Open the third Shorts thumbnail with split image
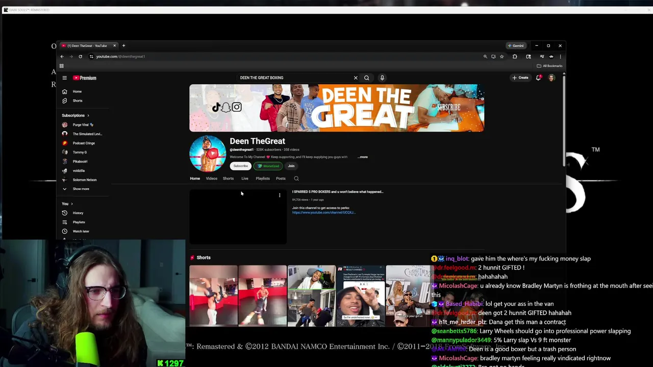653x367 pixels. [x=312, y=296]
